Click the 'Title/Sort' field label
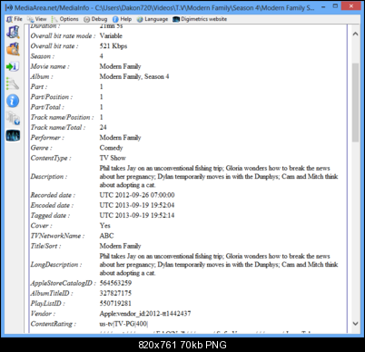This screenshot has width=365, height=352. (x=45, y=246)
